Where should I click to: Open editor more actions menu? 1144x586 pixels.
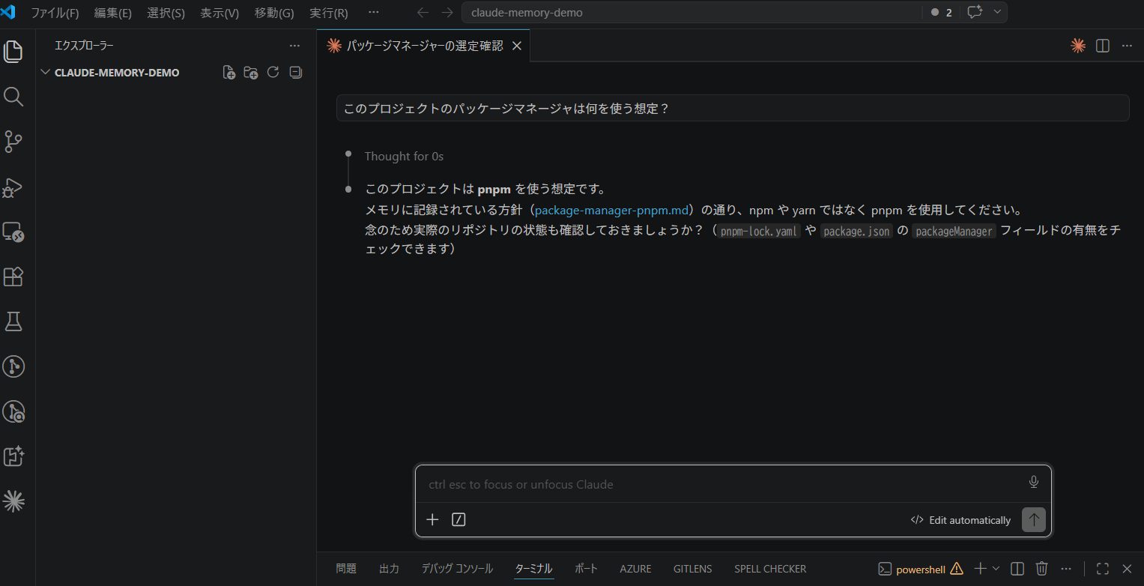tap(1127, 46)
